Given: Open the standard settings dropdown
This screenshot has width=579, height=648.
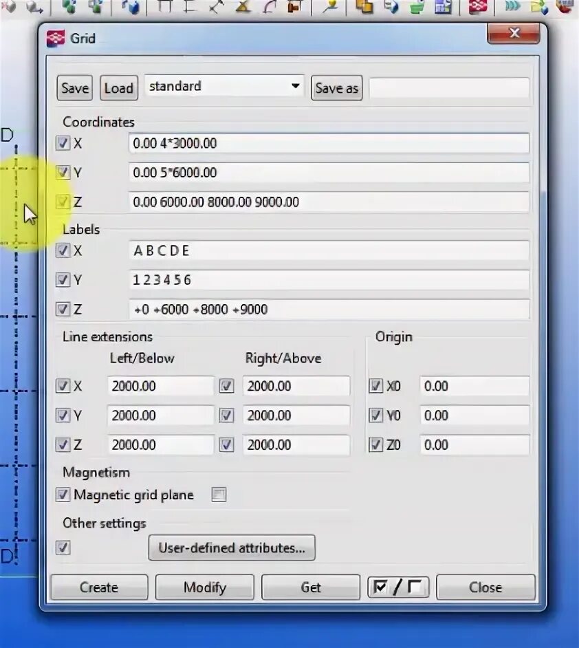Looking at the screenshot, I should [x=224, y=87].
